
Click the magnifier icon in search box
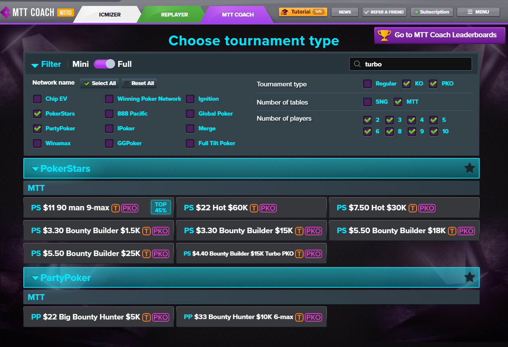tap(358, 64)
